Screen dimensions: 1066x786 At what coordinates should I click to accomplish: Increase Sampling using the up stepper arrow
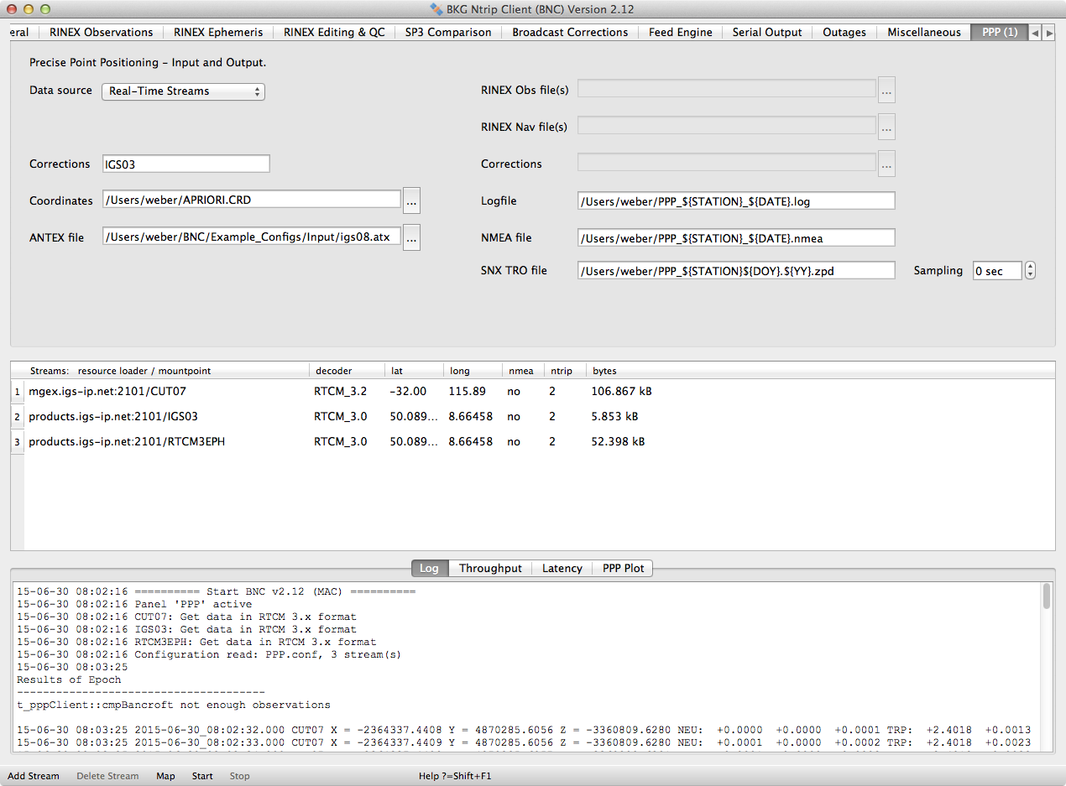pyautogui.click(x=1029, y=266)
